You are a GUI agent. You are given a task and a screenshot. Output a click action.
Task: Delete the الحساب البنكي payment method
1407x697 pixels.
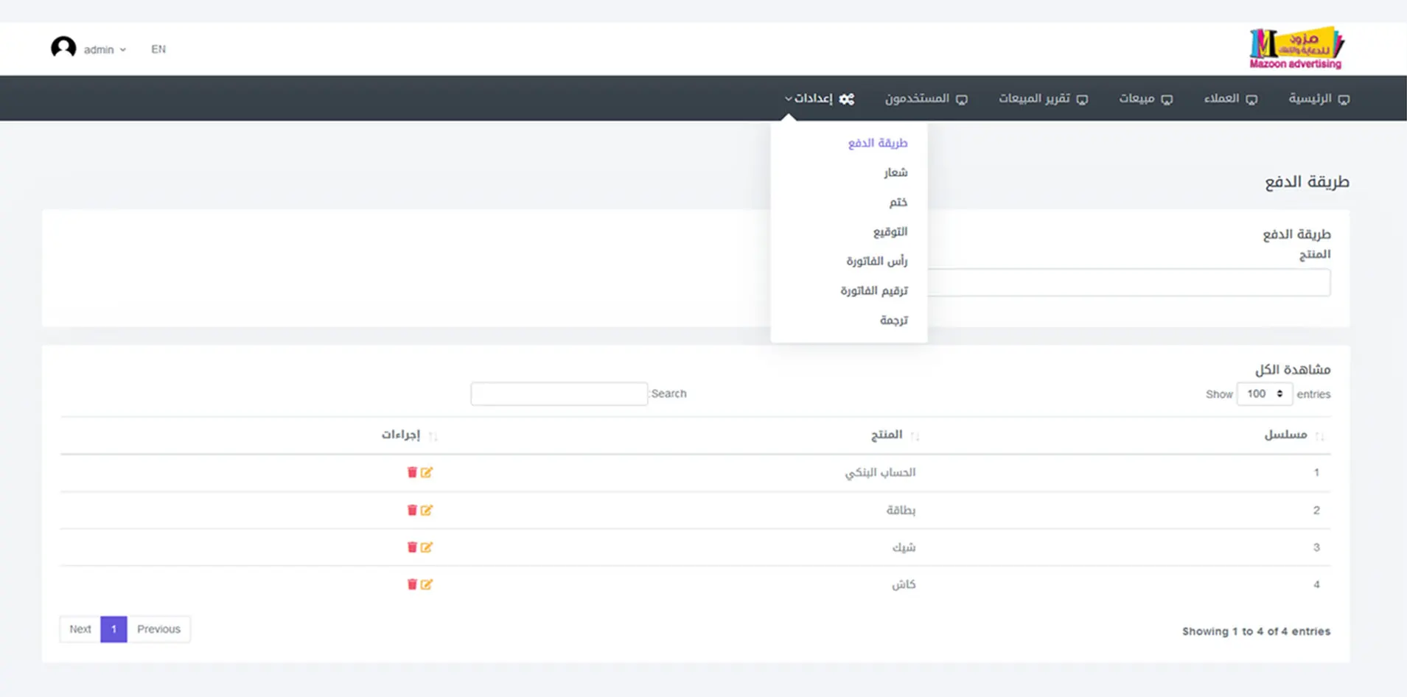pos(412,472)
